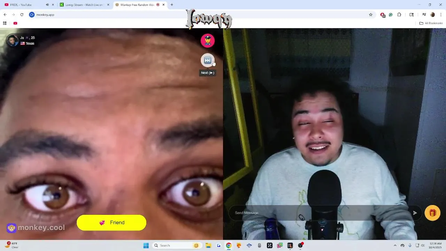This screenshot has height=251, width=446.
Task: Open the Windows Start menu
Action: (146, 245)
